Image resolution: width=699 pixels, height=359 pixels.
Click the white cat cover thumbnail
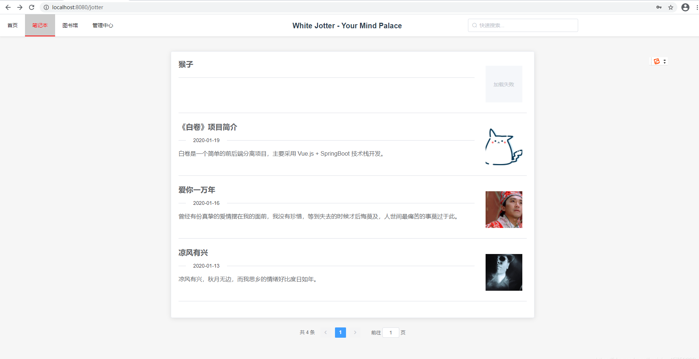tap(504, 147)
